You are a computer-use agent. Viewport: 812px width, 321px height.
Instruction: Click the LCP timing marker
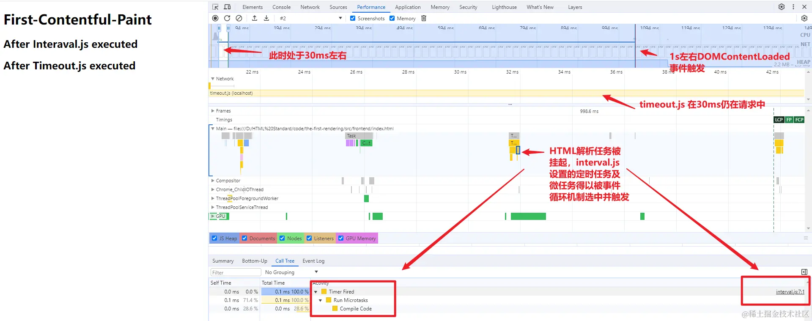coord(779,120)
